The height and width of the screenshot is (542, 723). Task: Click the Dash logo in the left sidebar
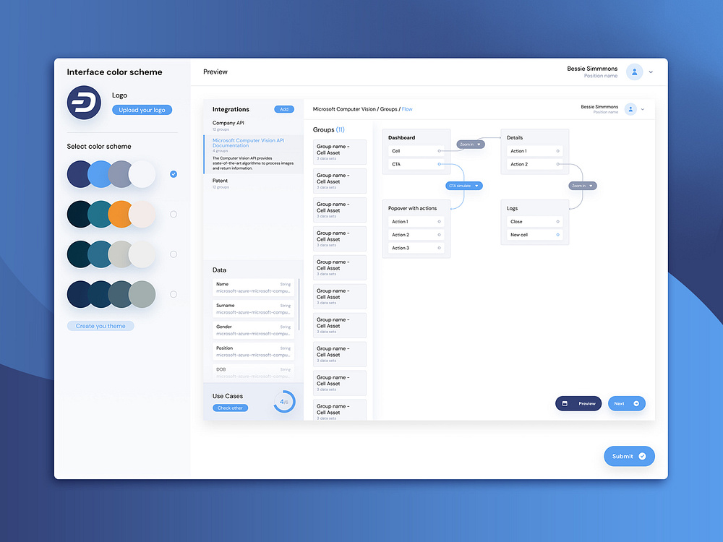tap(82, 103)
